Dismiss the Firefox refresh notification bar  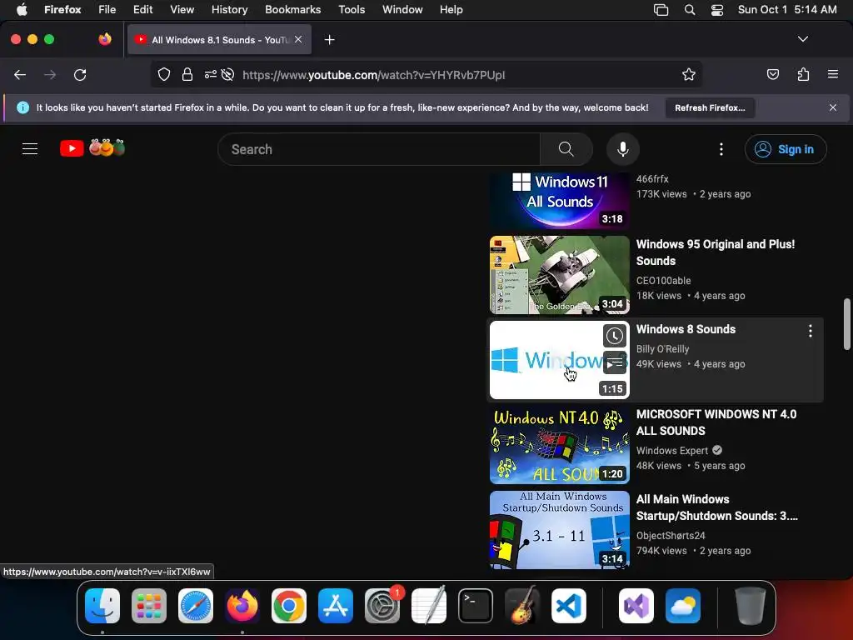pos(833,107)
